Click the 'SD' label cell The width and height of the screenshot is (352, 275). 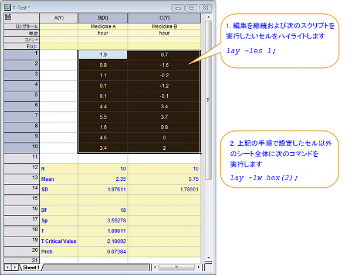pyautogui.click(x=59, y=190)
